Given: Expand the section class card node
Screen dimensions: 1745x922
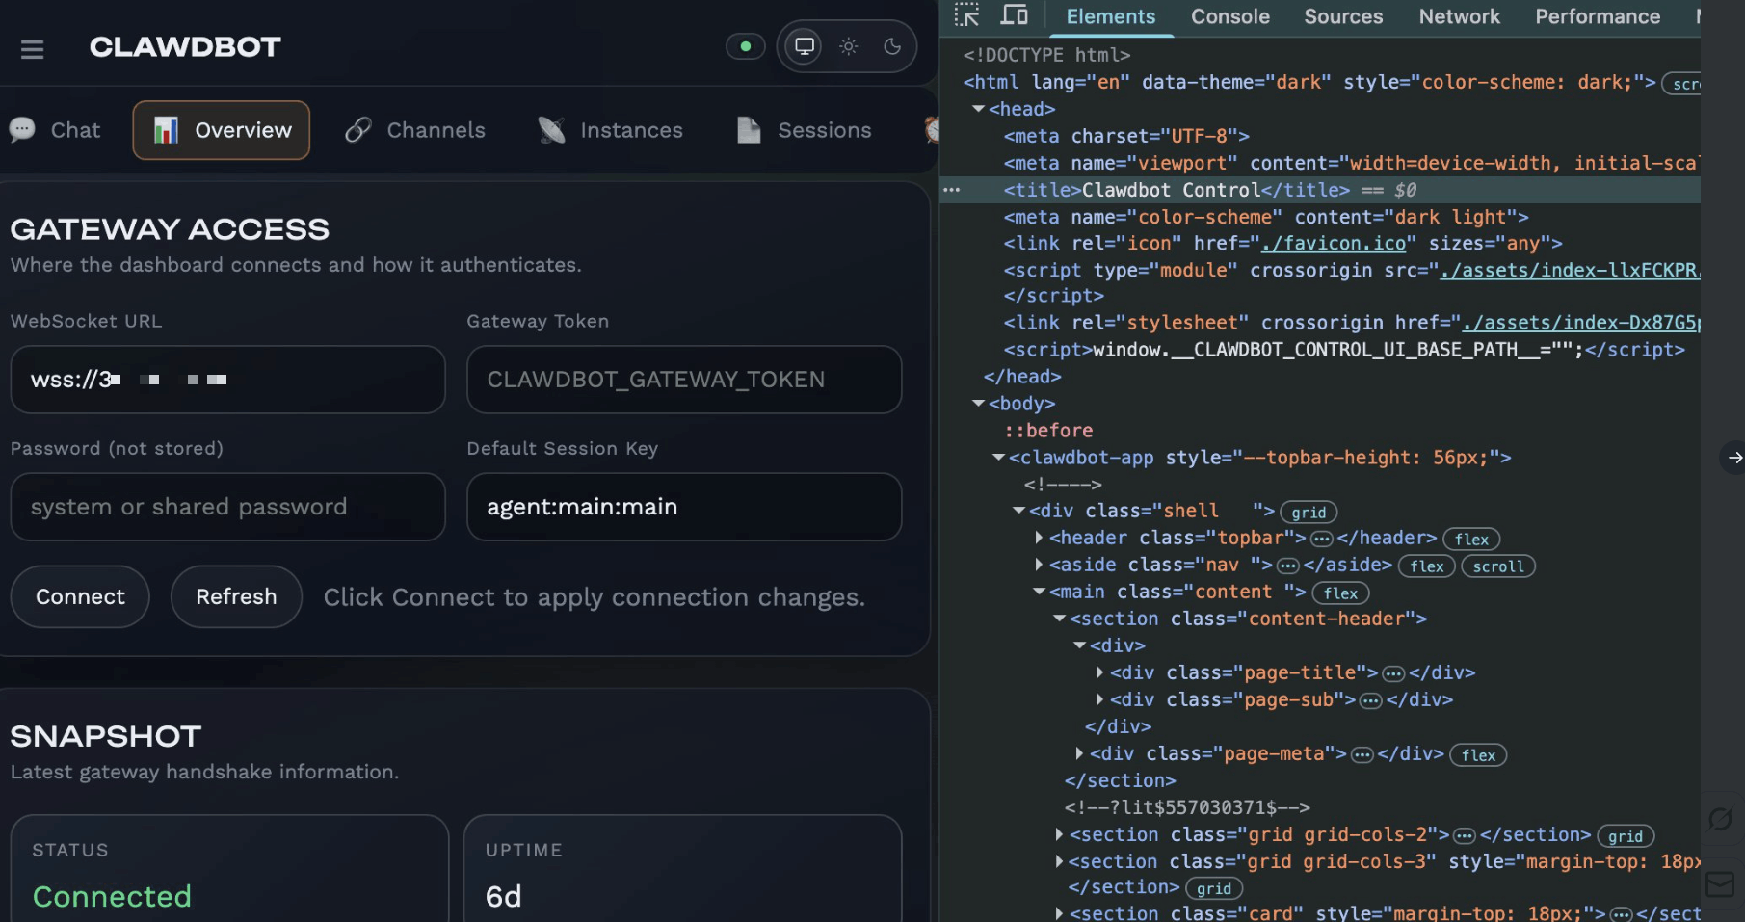Looking at the screenshot, I should [1059, 913].
